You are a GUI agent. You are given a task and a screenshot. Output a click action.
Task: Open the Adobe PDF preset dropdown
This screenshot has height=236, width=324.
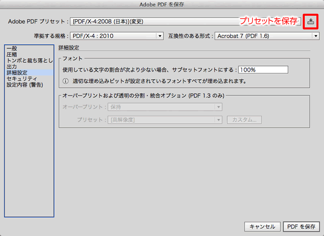[185, 21]
